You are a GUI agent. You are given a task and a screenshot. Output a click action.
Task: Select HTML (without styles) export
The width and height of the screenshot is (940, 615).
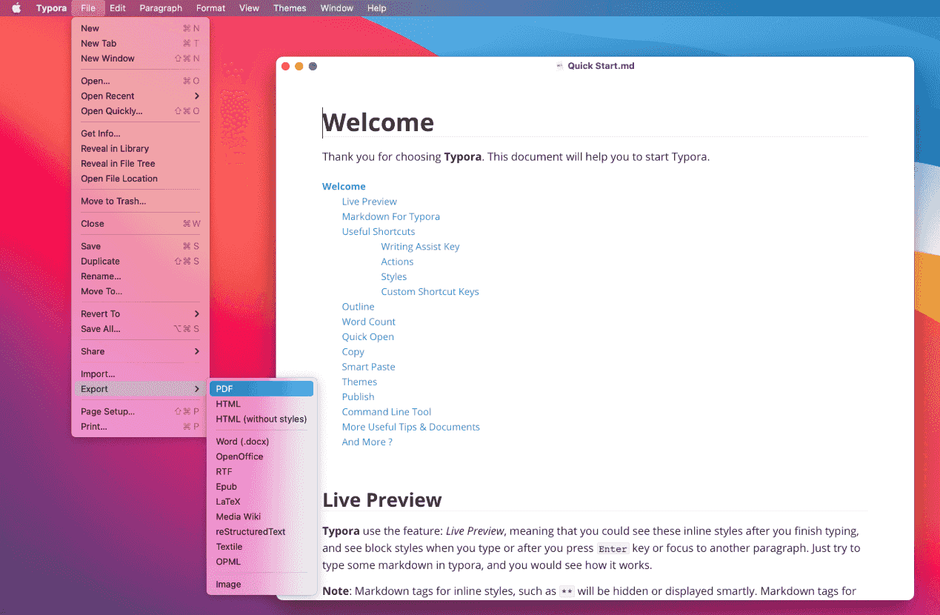261,419
